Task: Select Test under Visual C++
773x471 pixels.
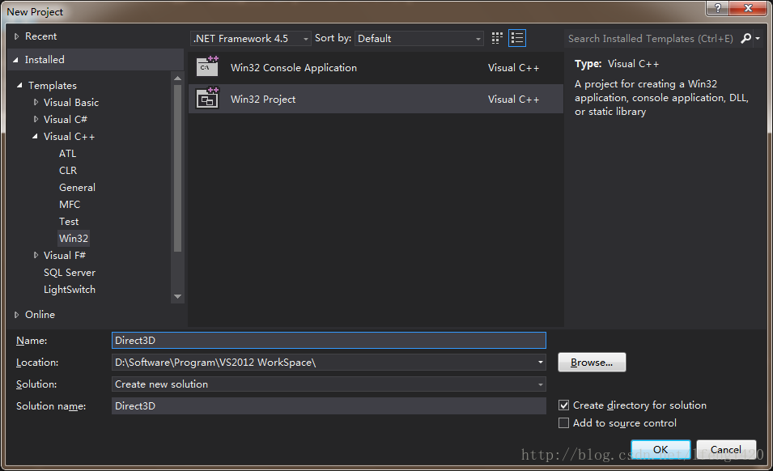Action: point(69,221)
